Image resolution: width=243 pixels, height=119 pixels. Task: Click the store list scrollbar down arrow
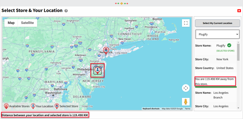click(238, 108)
